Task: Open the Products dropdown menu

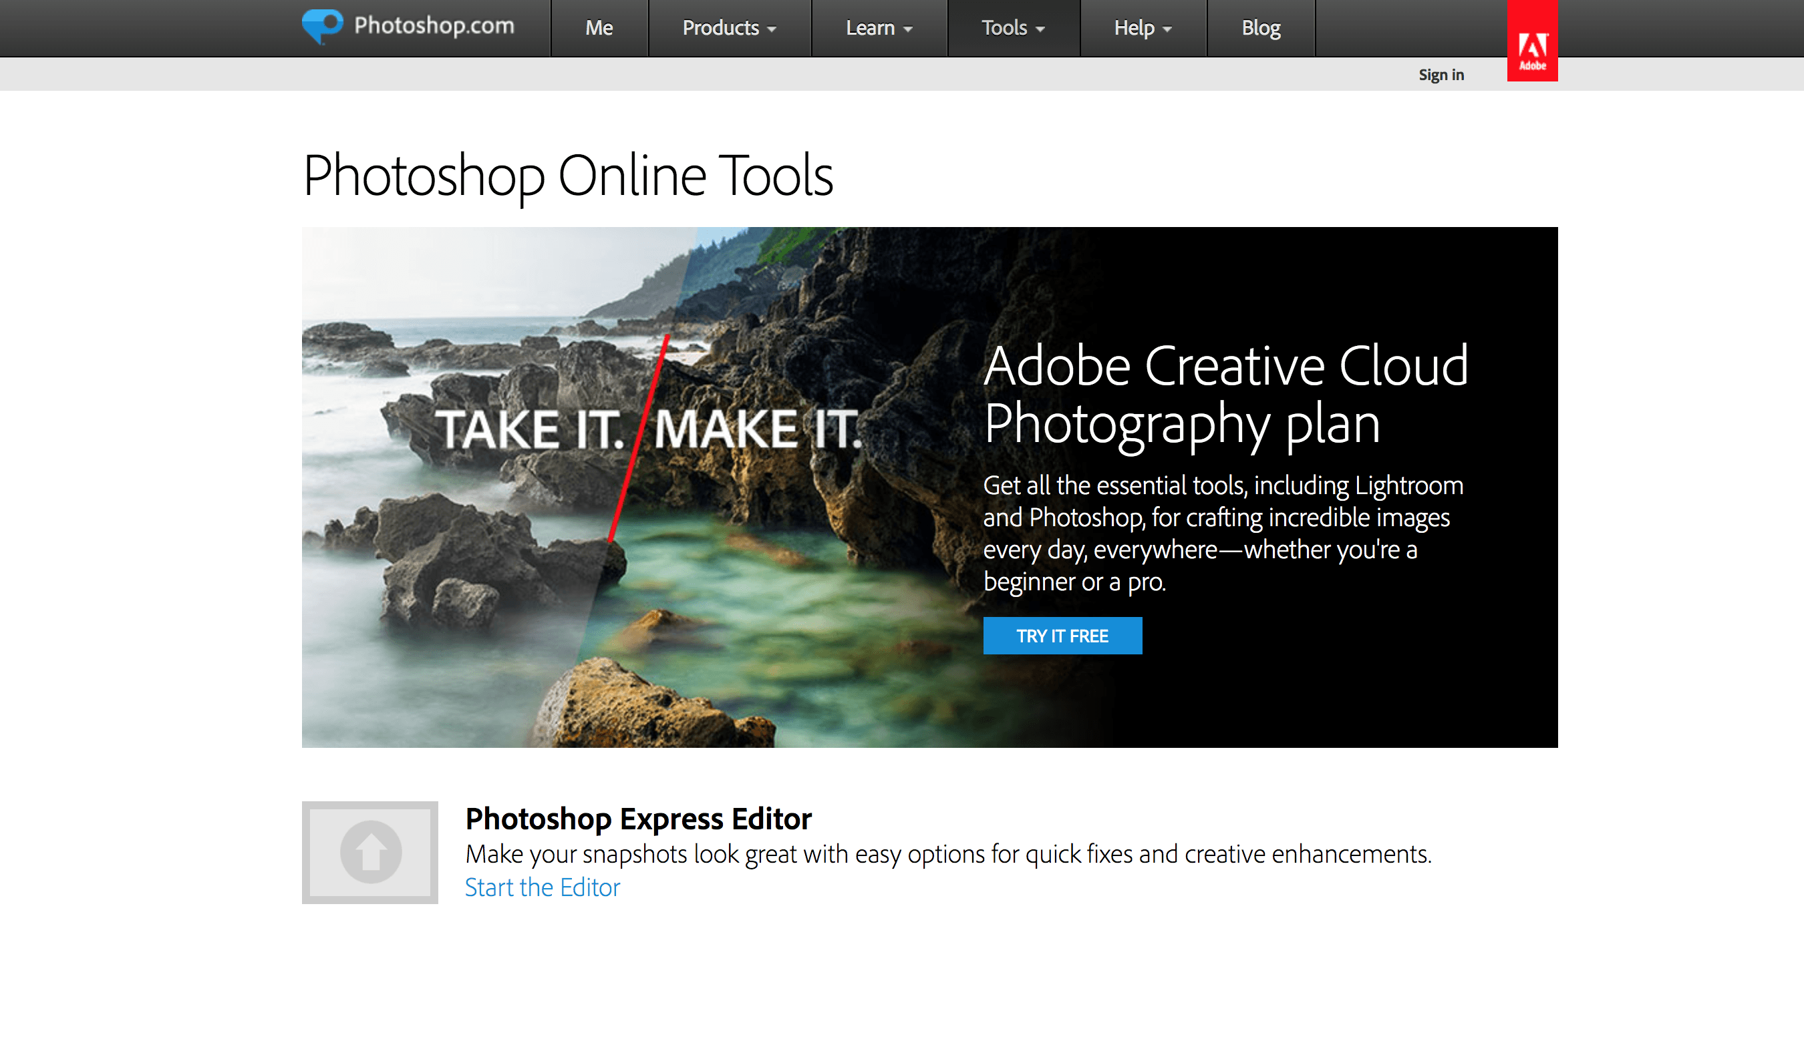Action: (x=730, y=28)
